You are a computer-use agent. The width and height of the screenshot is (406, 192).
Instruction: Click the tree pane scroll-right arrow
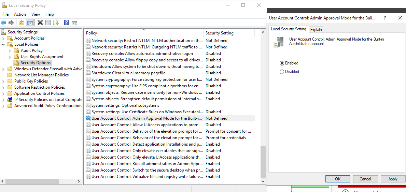tap(79, 181)
